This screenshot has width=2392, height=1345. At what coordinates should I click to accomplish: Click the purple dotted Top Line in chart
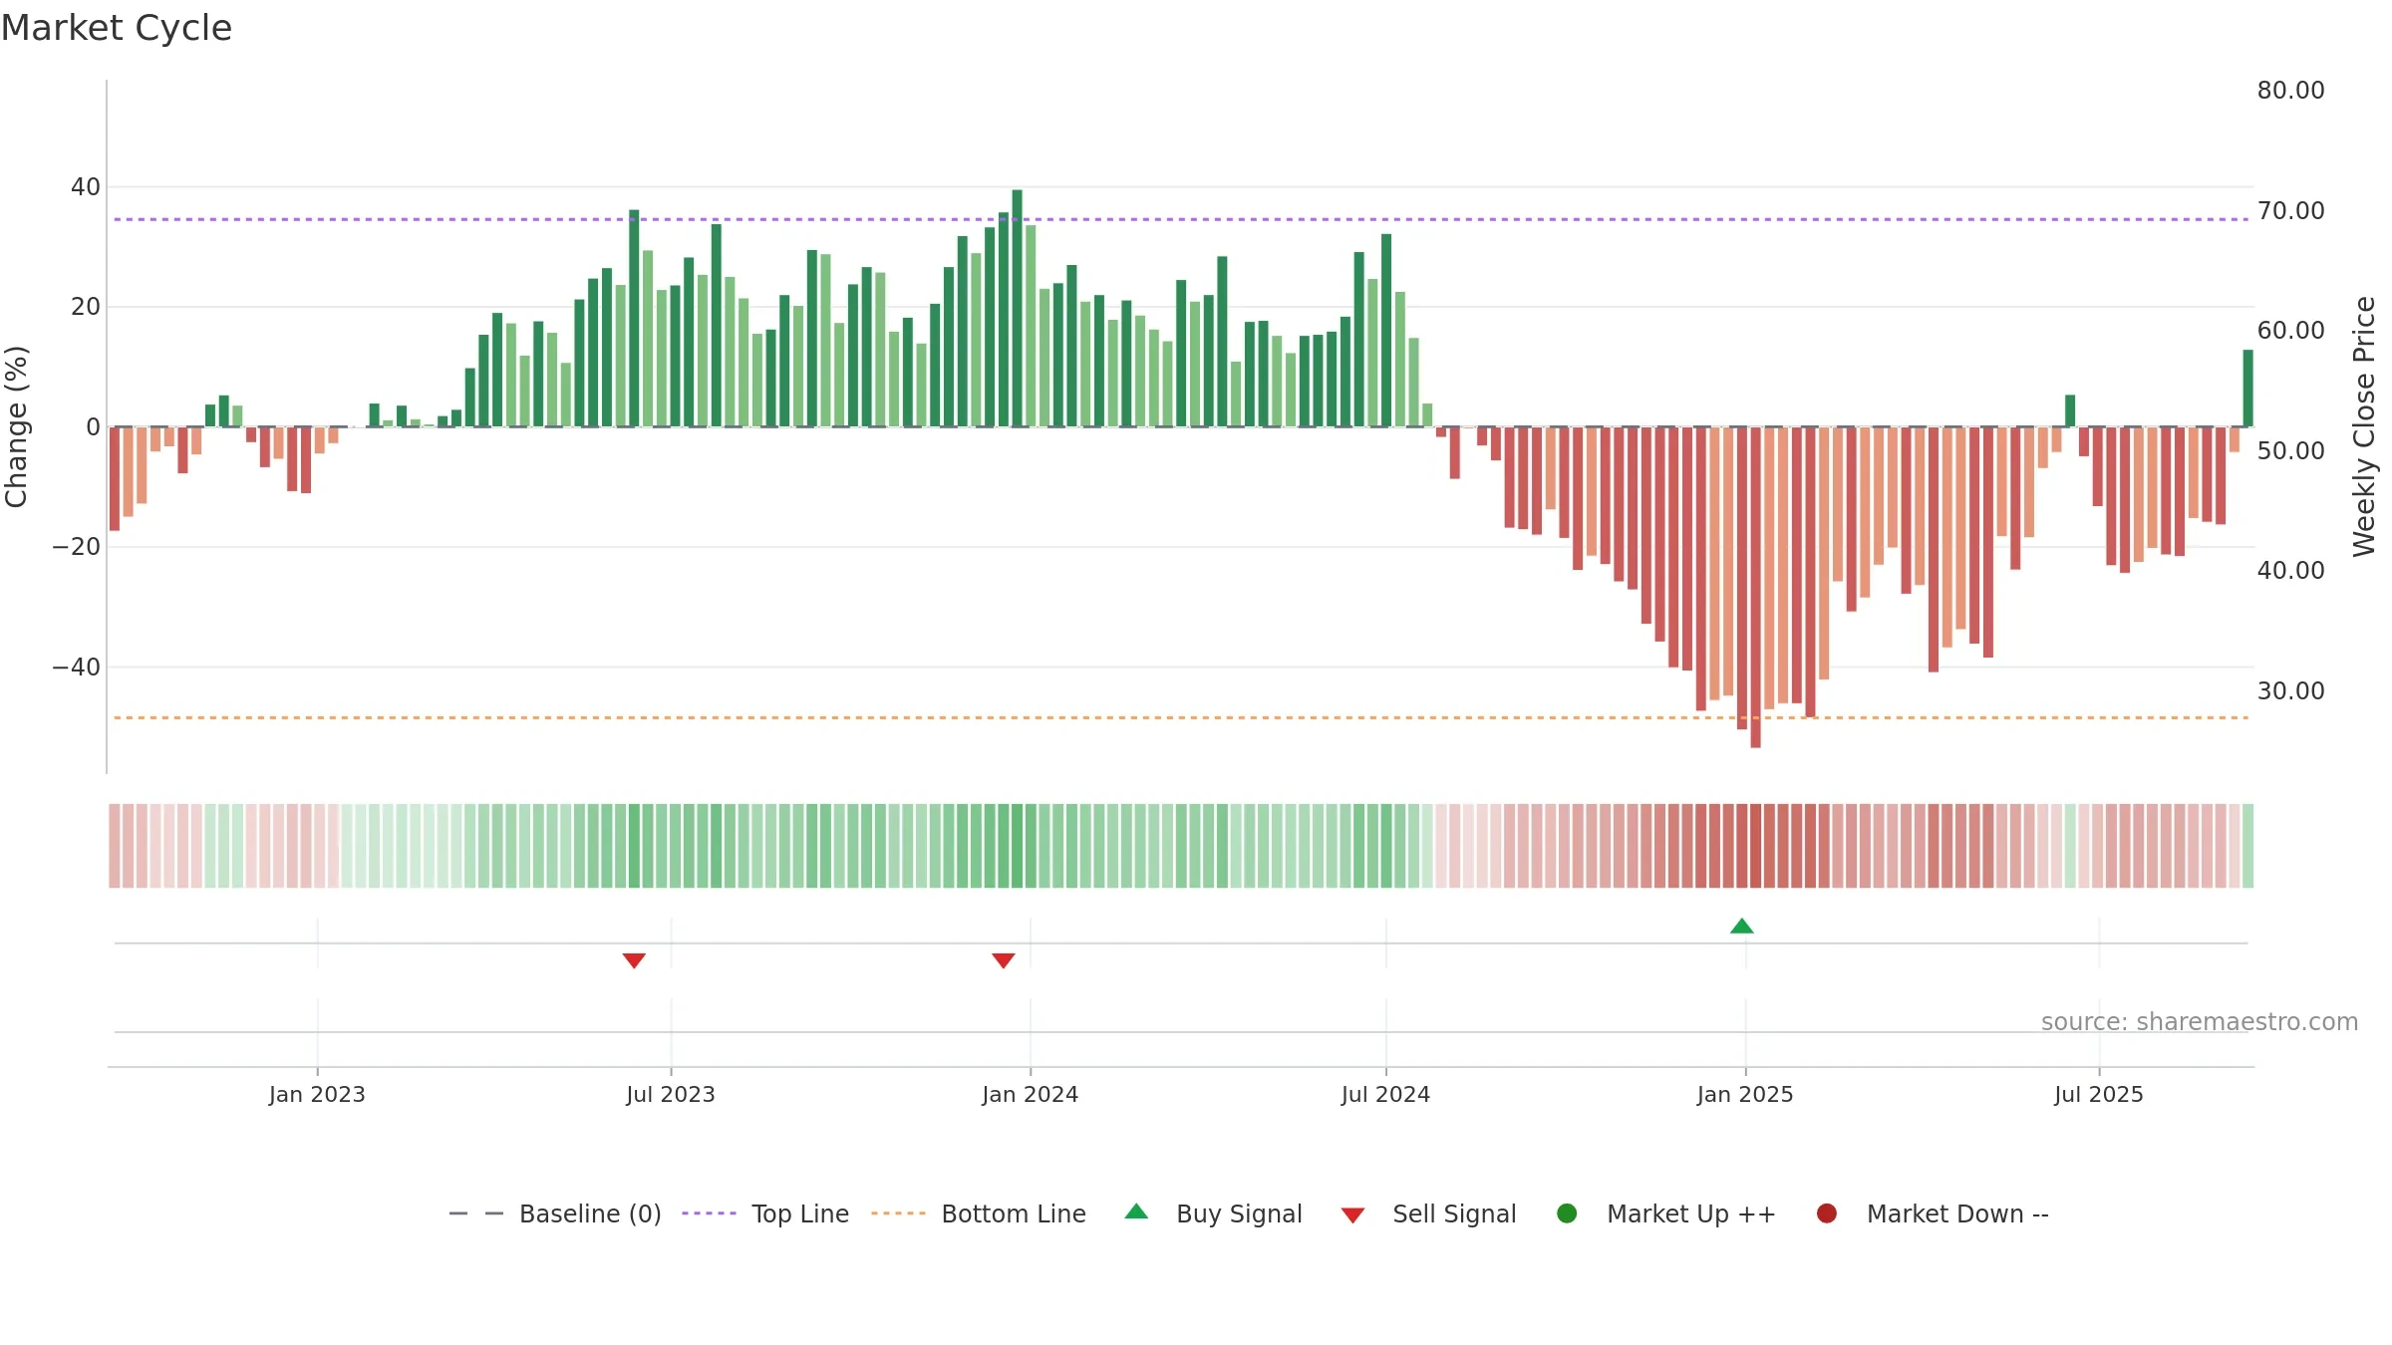1181,219
